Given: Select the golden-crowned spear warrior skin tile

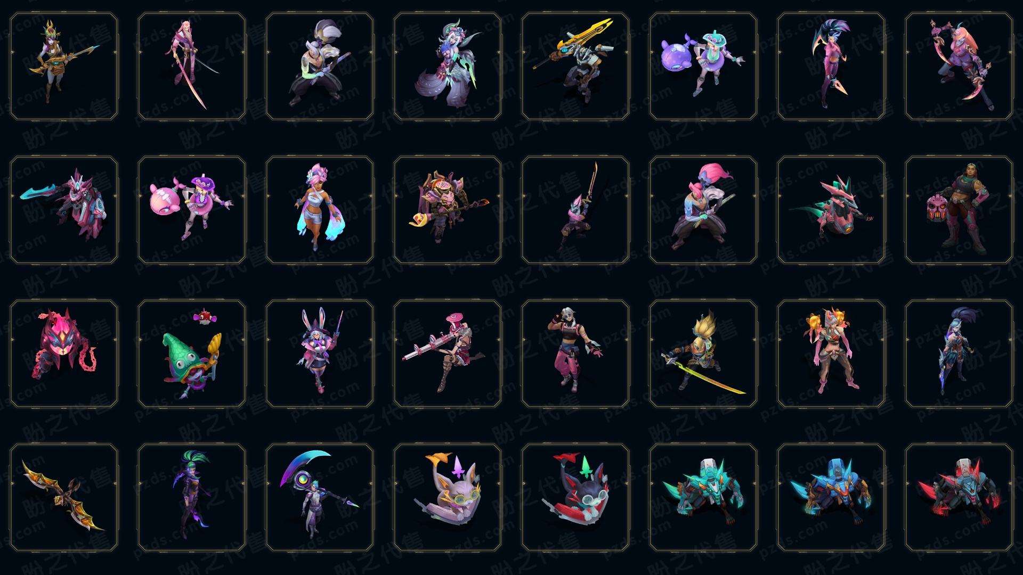Looking at the screenshot, I should (x=64, y=67).
